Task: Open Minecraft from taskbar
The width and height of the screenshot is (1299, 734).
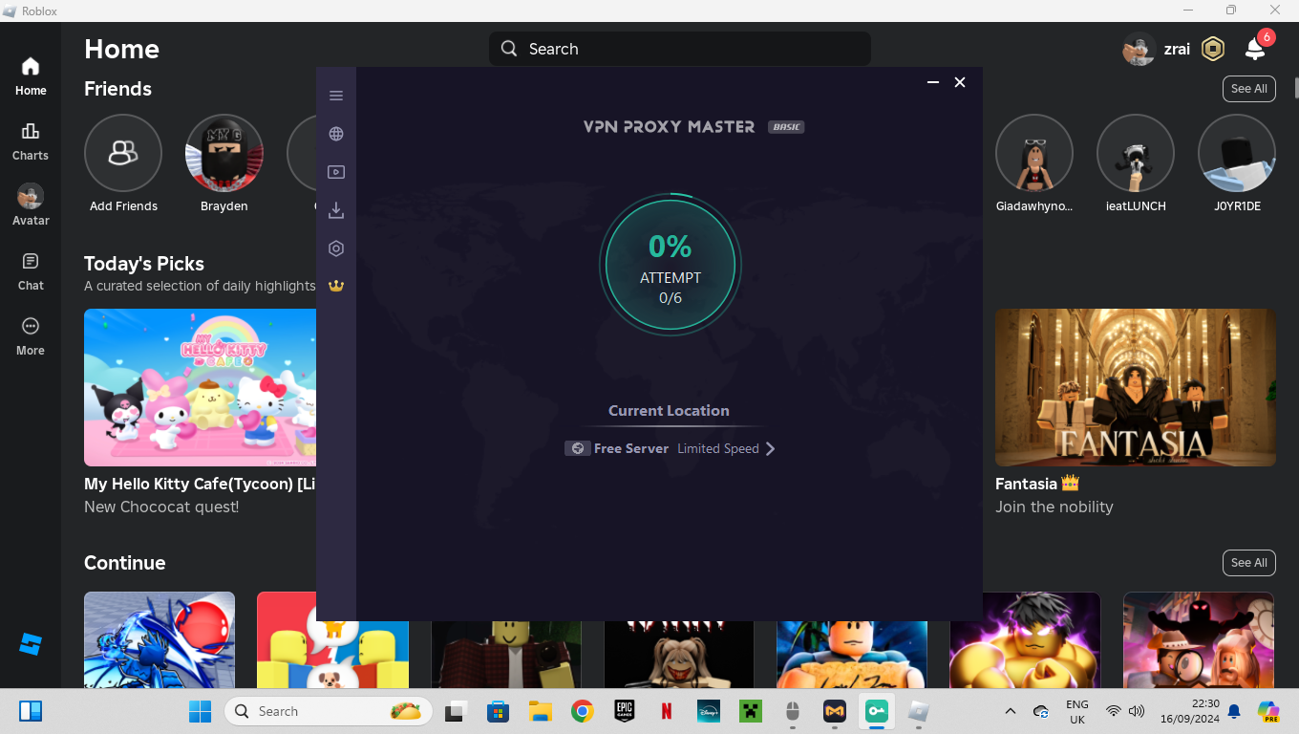Action: (x=750, y=711)
